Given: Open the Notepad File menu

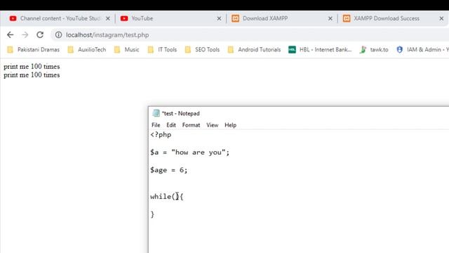Looking at the screenshot, I should coord(156,125).
